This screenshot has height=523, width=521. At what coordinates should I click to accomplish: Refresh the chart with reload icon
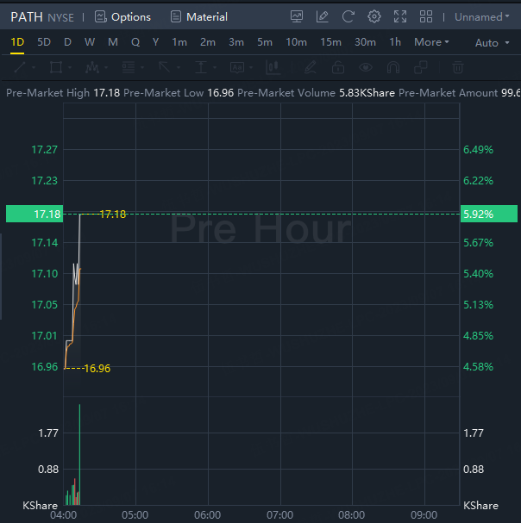point(348,16)
